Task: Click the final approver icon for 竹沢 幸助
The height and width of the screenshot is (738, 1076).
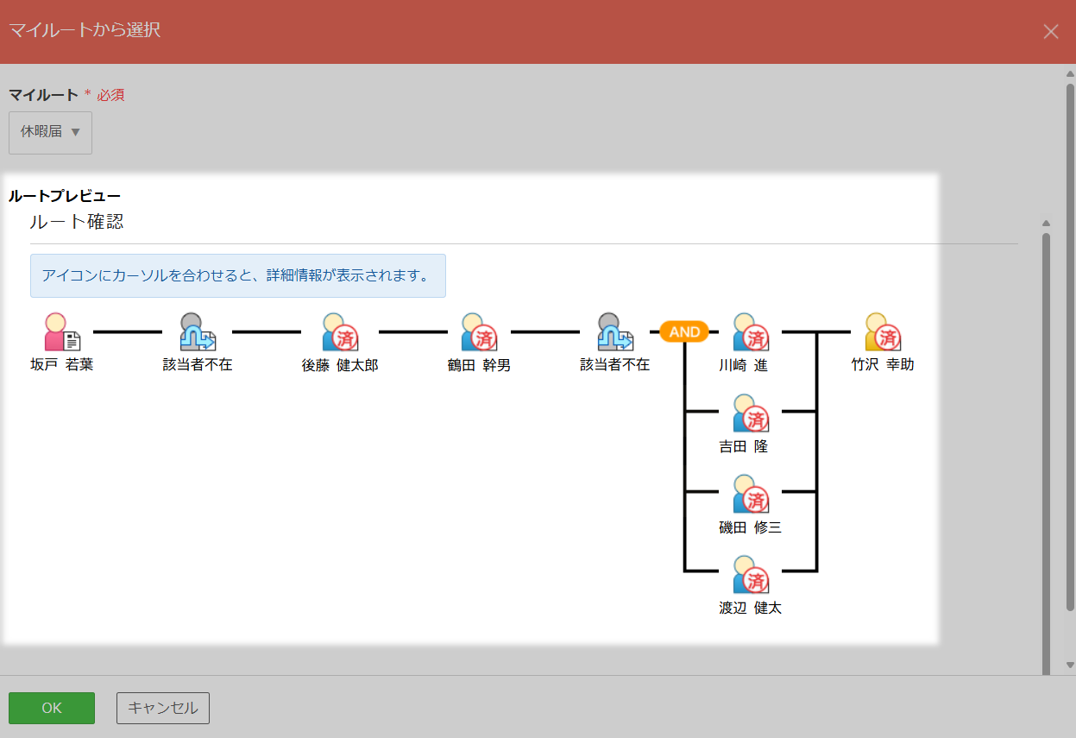Action: [882, 332]
